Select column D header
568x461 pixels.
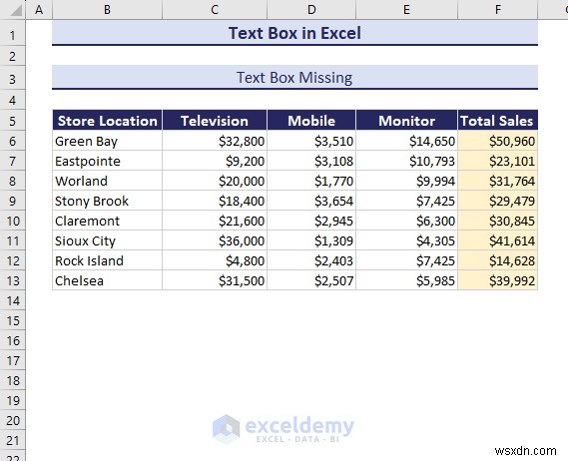311,10
